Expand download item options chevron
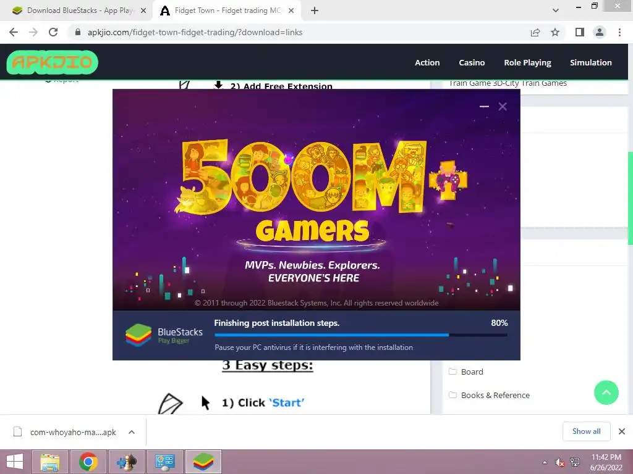 coord(132,432)
